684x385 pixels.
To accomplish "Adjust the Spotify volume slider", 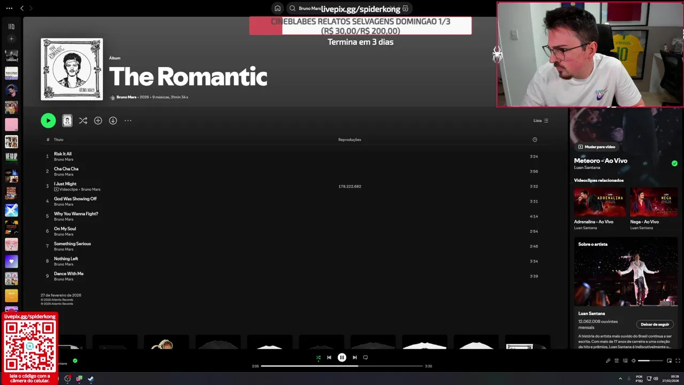I will [650, 361].
